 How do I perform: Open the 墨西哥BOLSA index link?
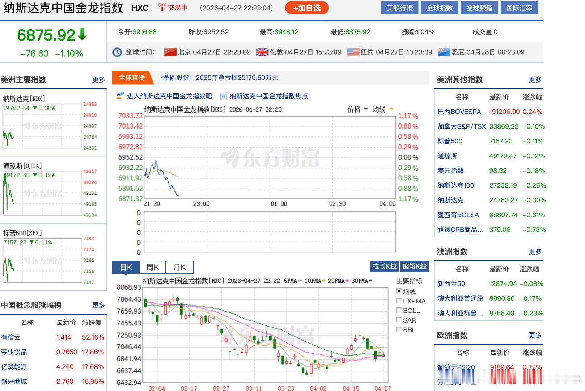coord(458,215)
